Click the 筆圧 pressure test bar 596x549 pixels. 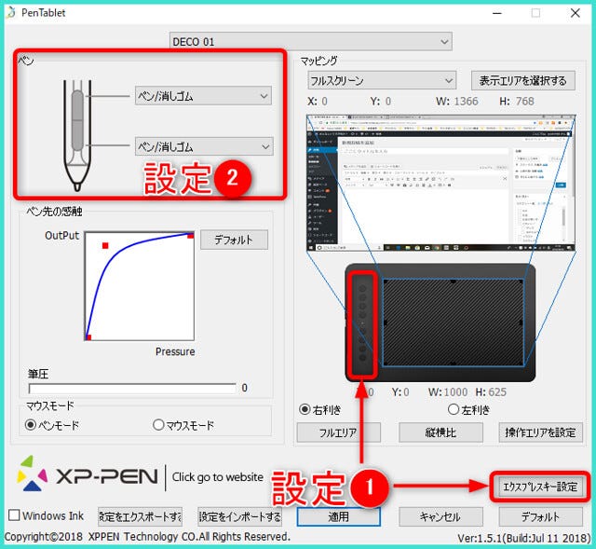[132, 388]
